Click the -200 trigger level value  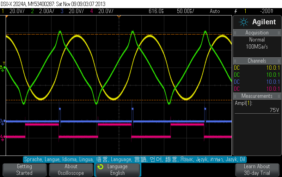pyautogui.click(x=267, y=11)
